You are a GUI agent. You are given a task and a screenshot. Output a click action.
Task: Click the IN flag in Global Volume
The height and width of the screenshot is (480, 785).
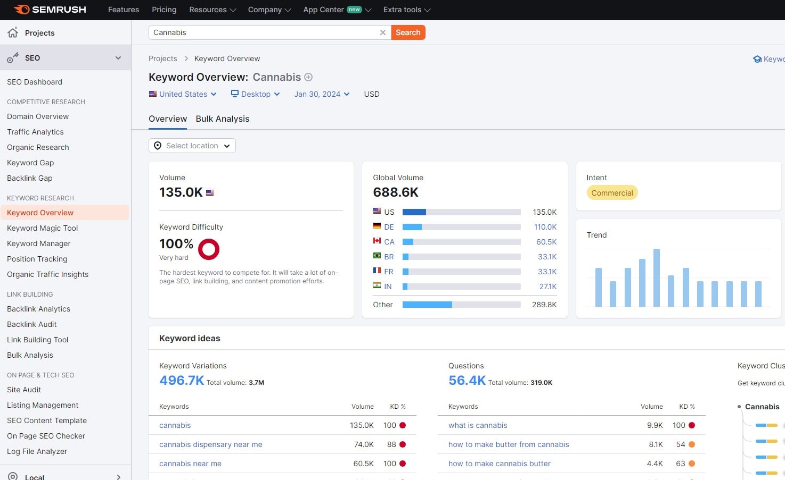pos(377,285)
